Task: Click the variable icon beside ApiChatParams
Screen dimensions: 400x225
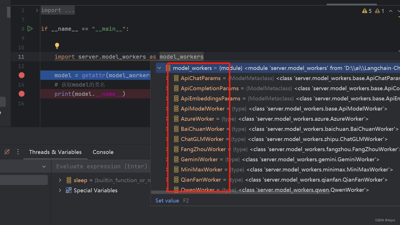Action: pyautogui.click(x=176, y=78)
